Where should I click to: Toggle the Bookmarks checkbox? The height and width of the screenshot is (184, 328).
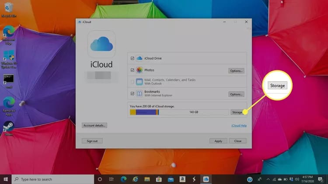[132, 93]
